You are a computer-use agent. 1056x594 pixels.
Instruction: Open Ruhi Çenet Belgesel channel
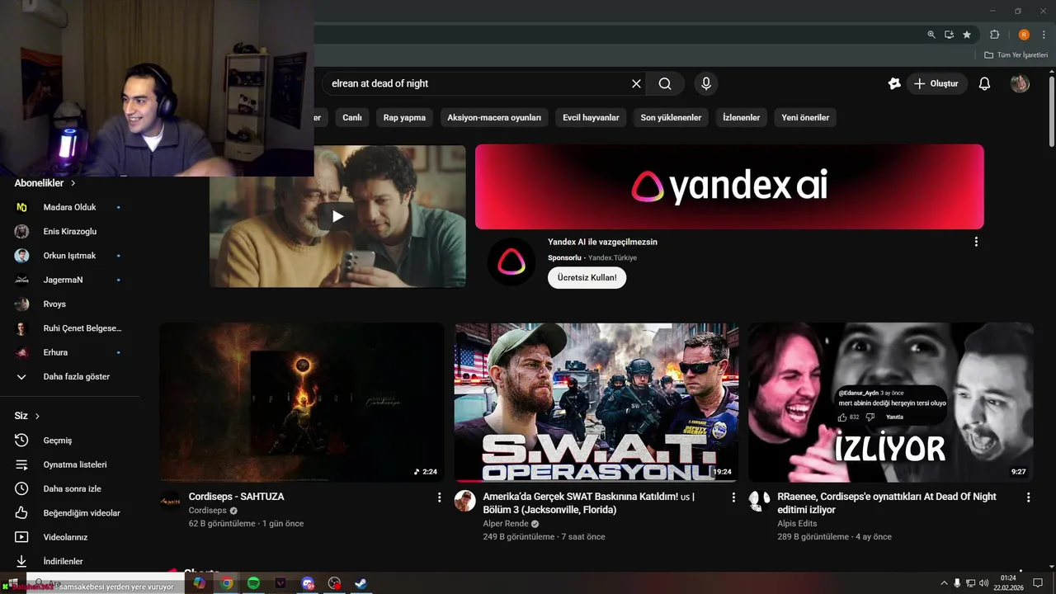(70, 328)
